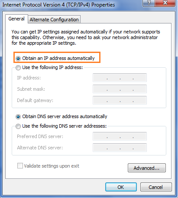
Task: Select Use the following DNS server addresses
Action: pyautogui.click(x=18, y=126)
